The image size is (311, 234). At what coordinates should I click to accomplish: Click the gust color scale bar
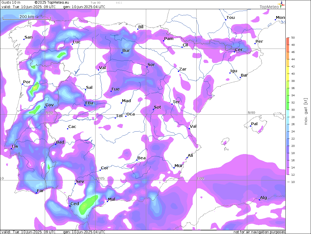pos(288,106)
